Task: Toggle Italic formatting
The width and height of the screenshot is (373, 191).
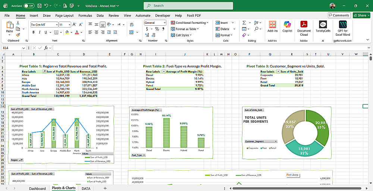Action: [x=40, y=32]
